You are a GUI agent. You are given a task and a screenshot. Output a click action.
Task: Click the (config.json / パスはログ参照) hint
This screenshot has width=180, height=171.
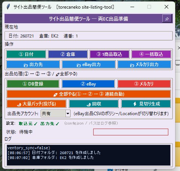click(x=91, y=123)
